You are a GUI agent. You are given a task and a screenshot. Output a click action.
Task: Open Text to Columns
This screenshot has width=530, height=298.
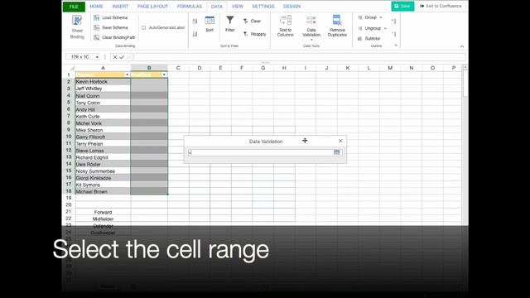[x=285, y=26]
